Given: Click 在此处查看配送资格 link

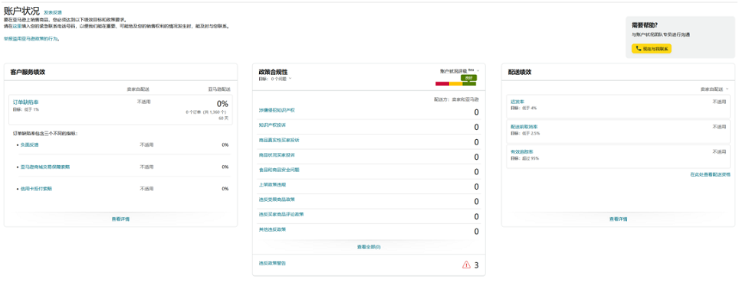Looking at the screenshot, I should tap(710, 174).
